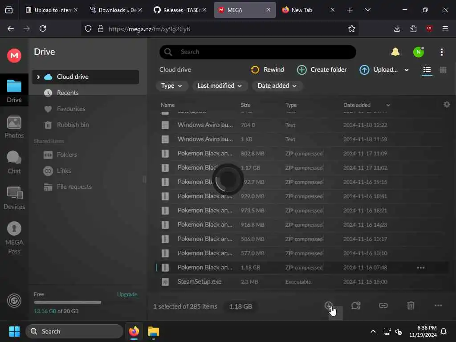This screenshot has width=456, height=342.
Task: Click the get link icon in the bottom bar
Action: tap(383, 305)
